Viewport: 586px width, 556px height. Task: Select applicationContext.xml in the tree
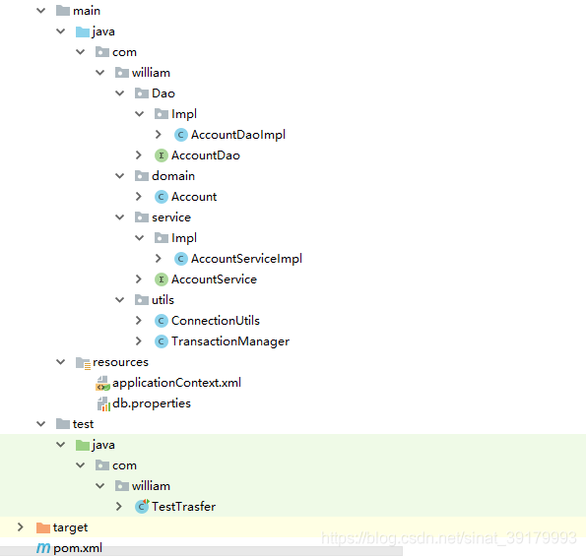tap(176, 383)
